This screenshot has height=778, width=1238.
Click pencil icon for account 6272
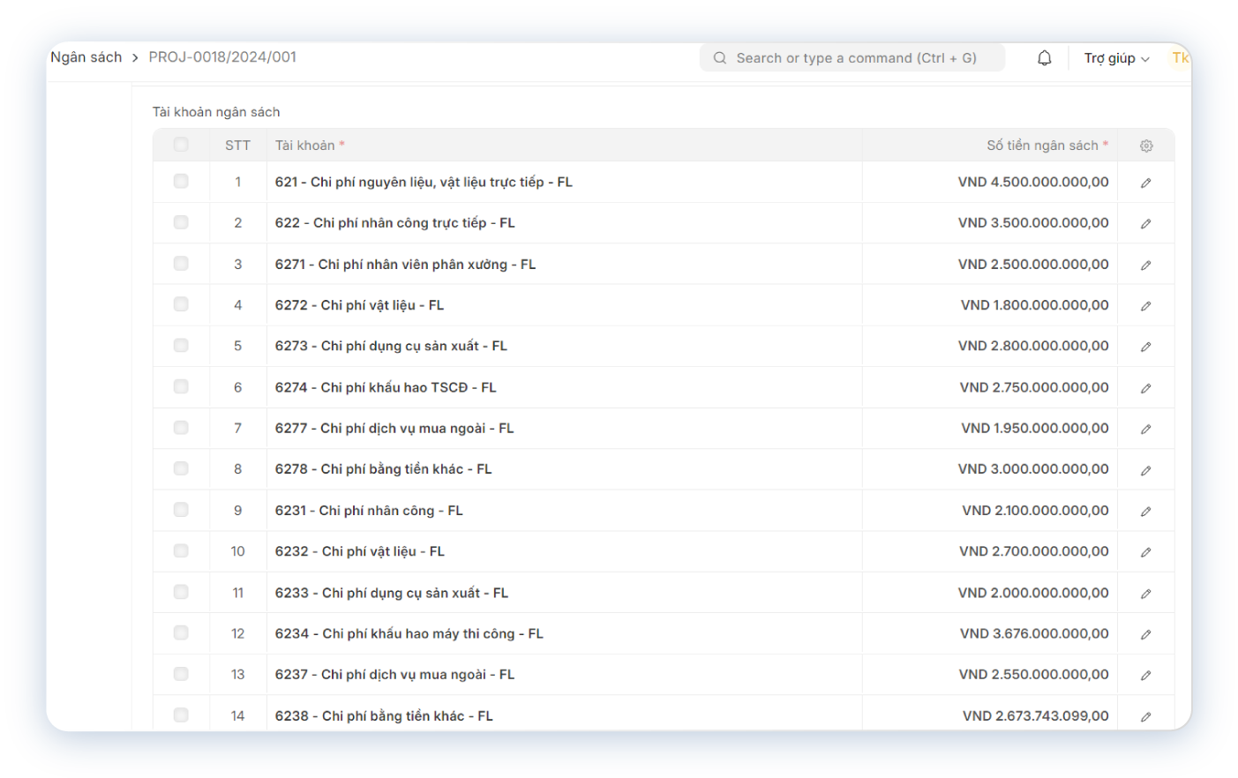pos(1145,305)
